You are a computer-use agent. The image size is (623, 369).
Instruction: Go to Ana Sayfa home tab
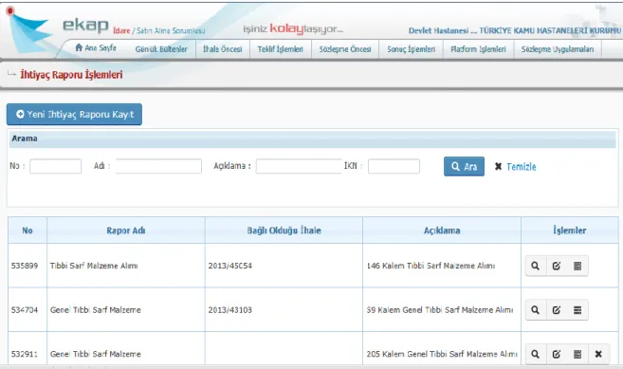(96, 48)
